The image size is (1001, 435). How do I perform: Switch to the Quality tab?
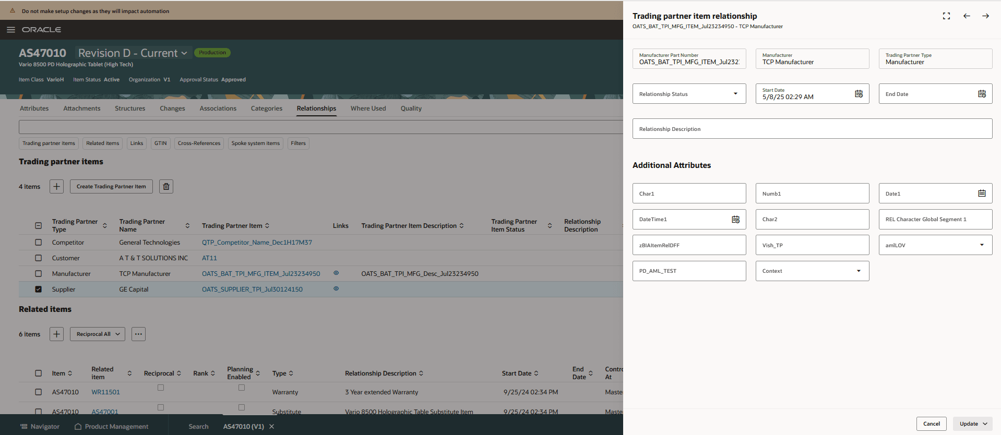[x=411, y=108]
